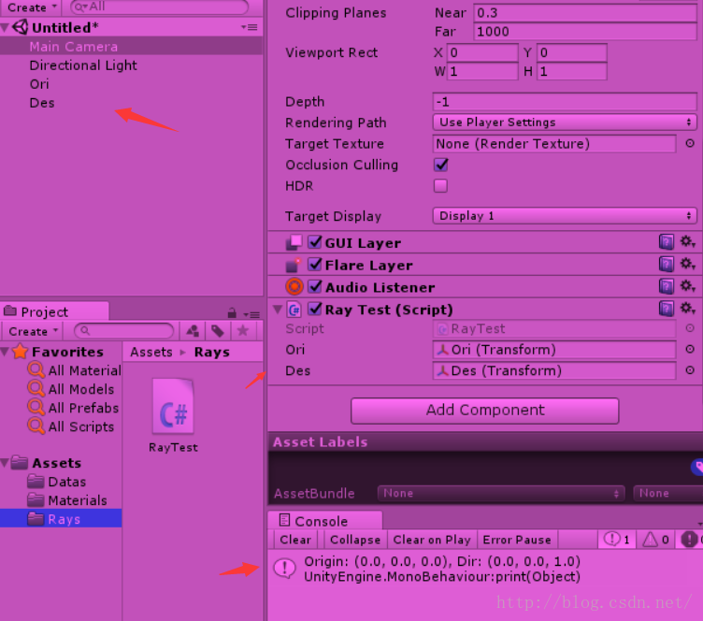Select Directional Light in Hierarchy
Screen dimensions: 703x621
pyautogui.click(x=131, y=65)
